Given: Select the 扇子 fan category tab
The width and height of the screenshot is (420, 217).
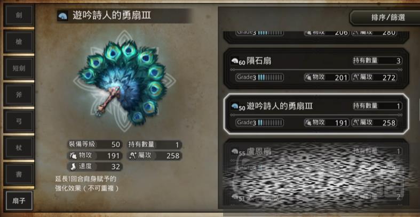Looking at the screenshot, I should tap(19, 201).
